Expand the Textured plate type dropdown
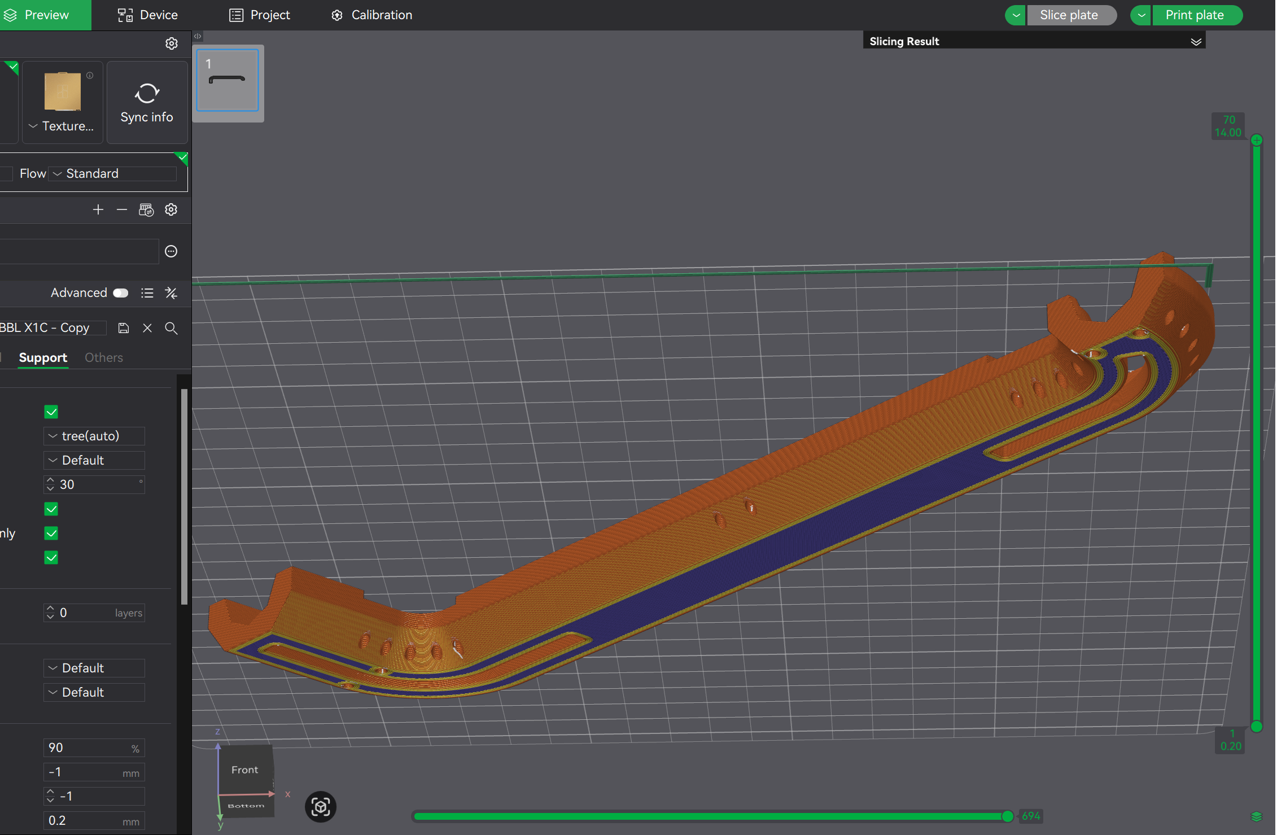The width and height of the screenshot is (1277, 835). (33, 126)
